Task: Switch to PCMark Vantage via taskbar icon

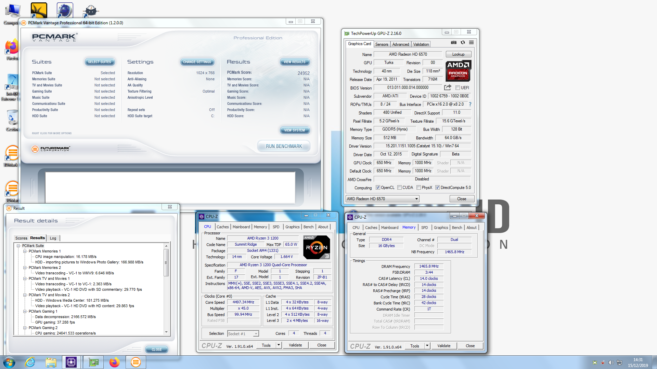Action: tap(136, 362)
